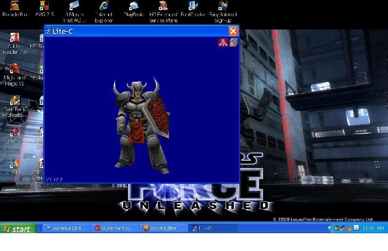Click the taskbar clock showing 11:47 AM
388x251 pixels.
tap(373, 228)
